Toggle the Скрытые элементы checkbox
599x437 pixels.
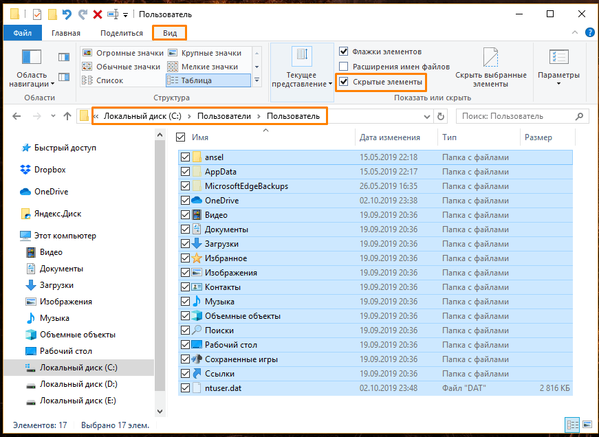click(x=344, y=82)
